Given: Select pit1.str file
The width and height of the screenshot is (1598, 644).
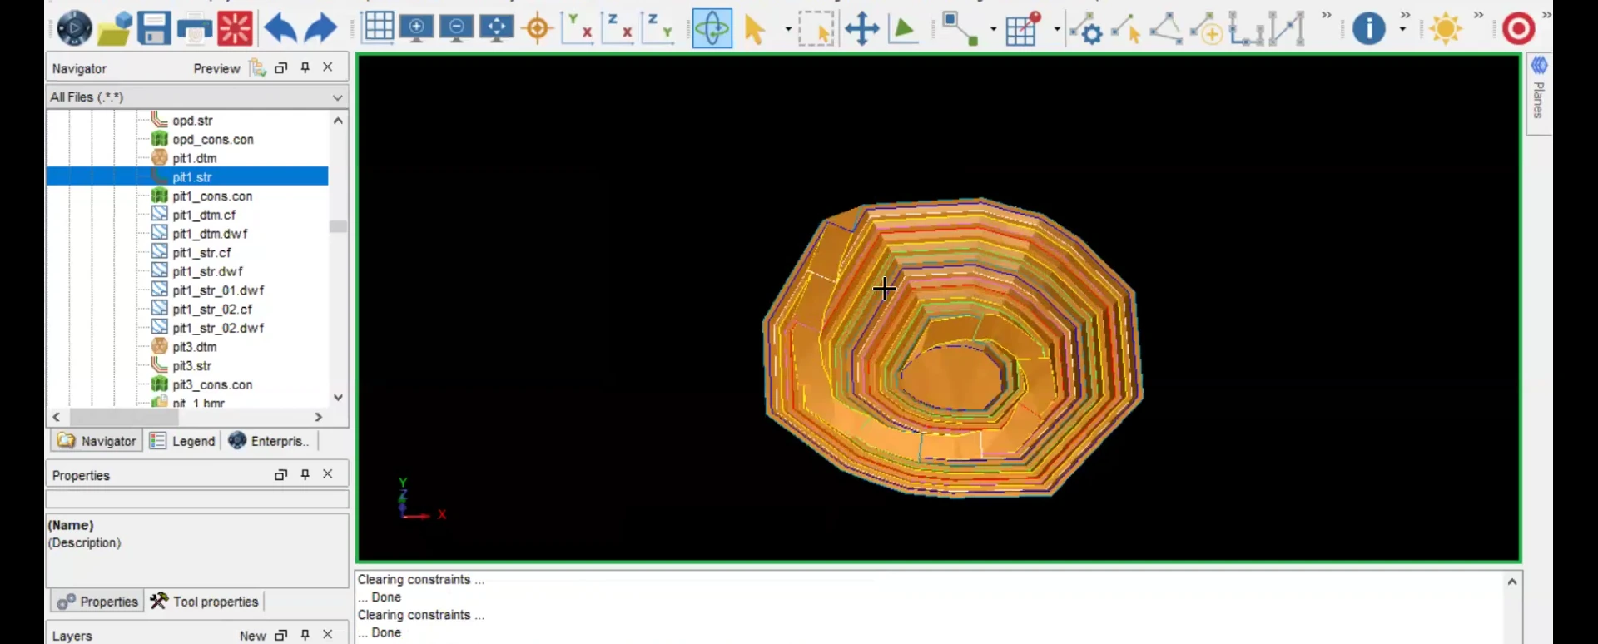Looking at the screenshot, I should [x=192, y=177].
